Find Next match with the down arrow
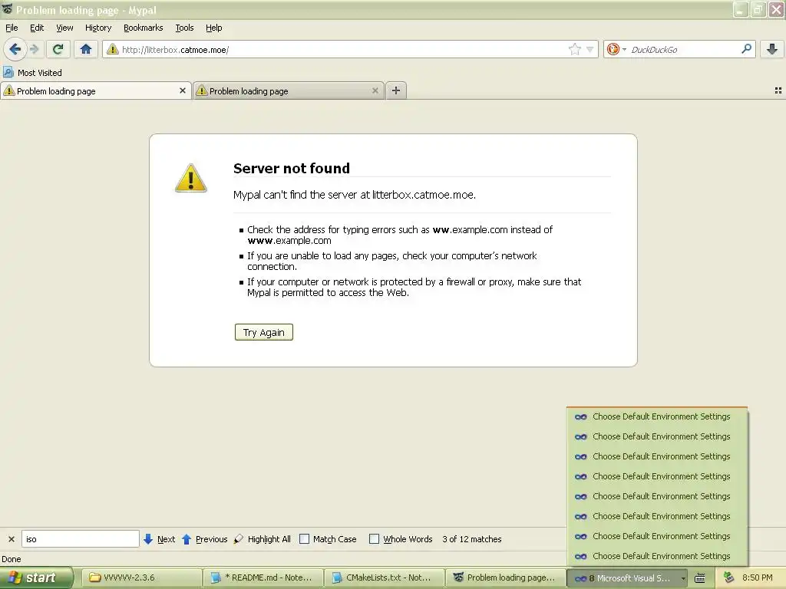Image resolution: width=786 pixels, height=589 pixels. [159, 539]
